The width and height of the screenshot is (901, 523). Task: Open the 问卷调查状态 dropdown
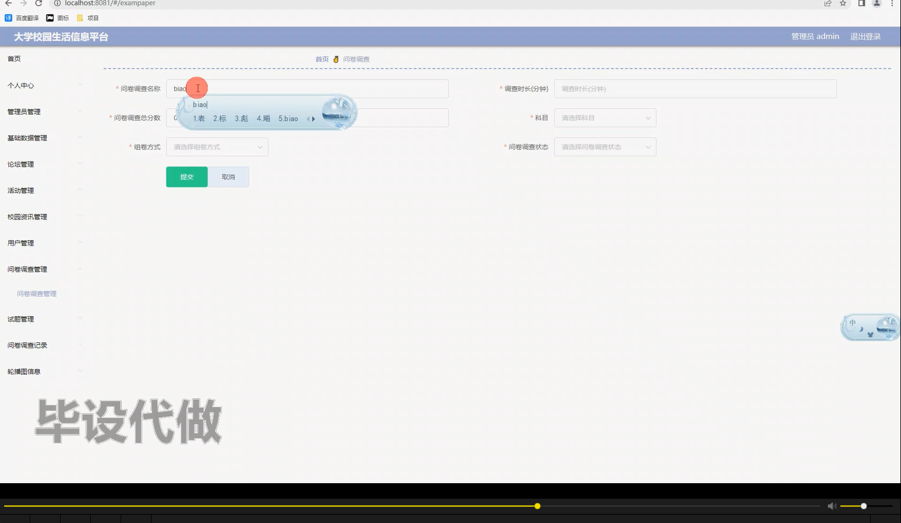(605, 147)
